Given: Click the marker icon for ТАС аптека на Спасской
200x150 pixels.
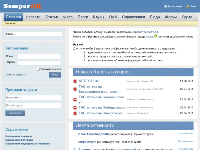Looking at the screenshot, I should tap(75, 113).
